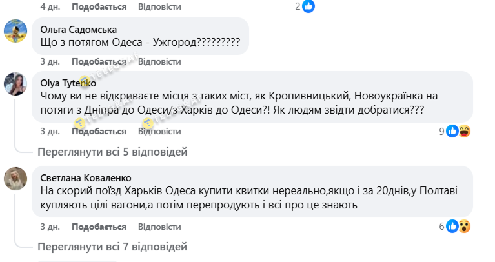495x262 pixels.
Task: Like Светлана Коваленко's comment via Подобається
Action: pos(99,226)
